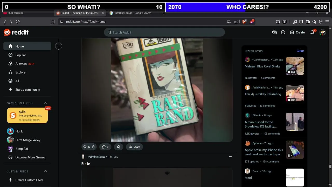Viewport: 332px width, 187px height.
Task: Close the Reddit browser tab
Action: (x=103, y=13)
